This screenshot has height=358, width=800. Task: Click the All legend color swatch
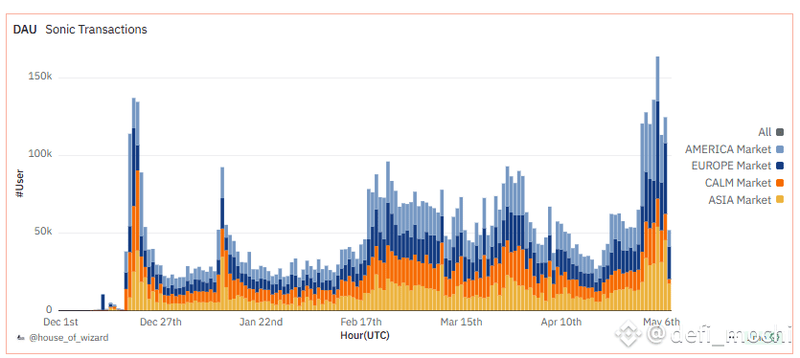tap(780, 133)
